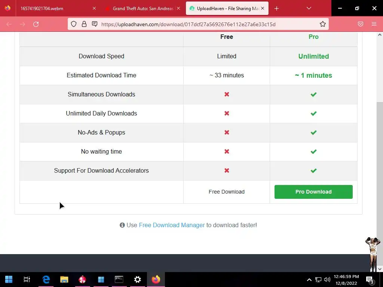The width and height of the screenshot is (383, 287).
Task: Click the green Pro Download button
Action: pos(313,192)
